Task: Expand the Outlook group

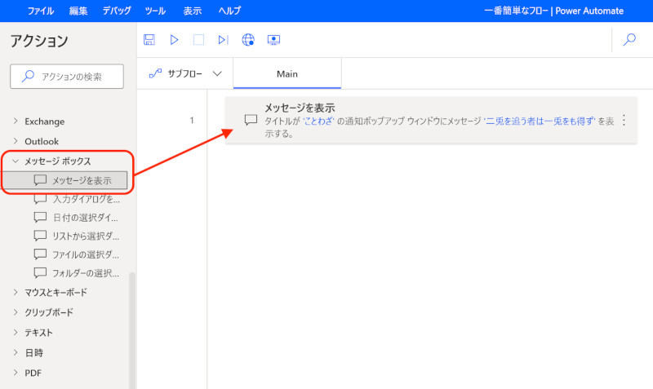Action: point(16,141)
